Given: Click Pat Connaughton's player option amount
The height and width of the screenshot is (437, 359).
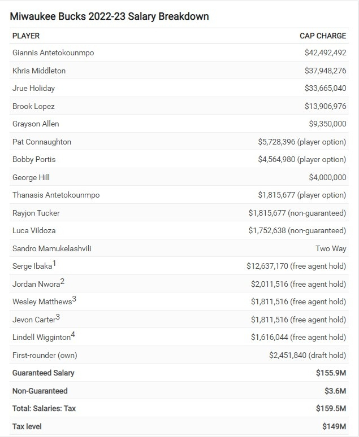Looking at the screenshot, I should 302,142.
